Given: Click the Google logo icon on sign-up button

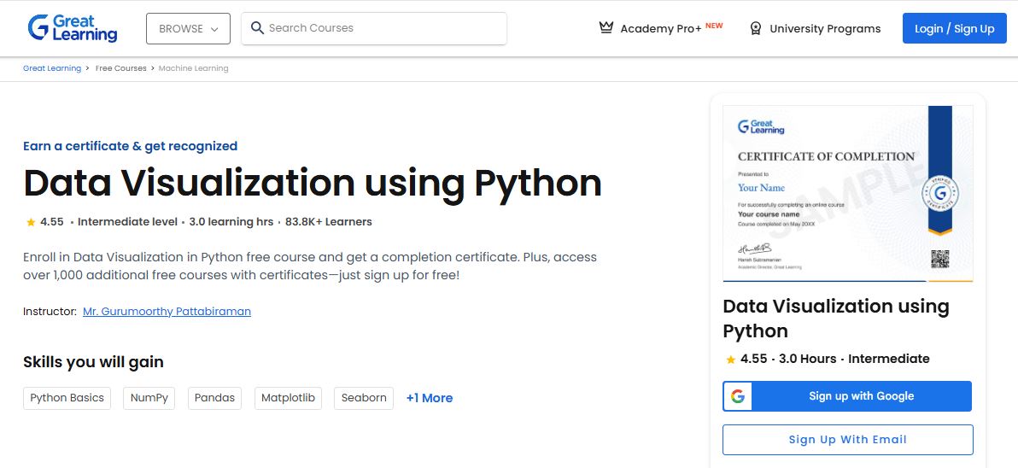Looking at the screenshot, I should [738, 396].
